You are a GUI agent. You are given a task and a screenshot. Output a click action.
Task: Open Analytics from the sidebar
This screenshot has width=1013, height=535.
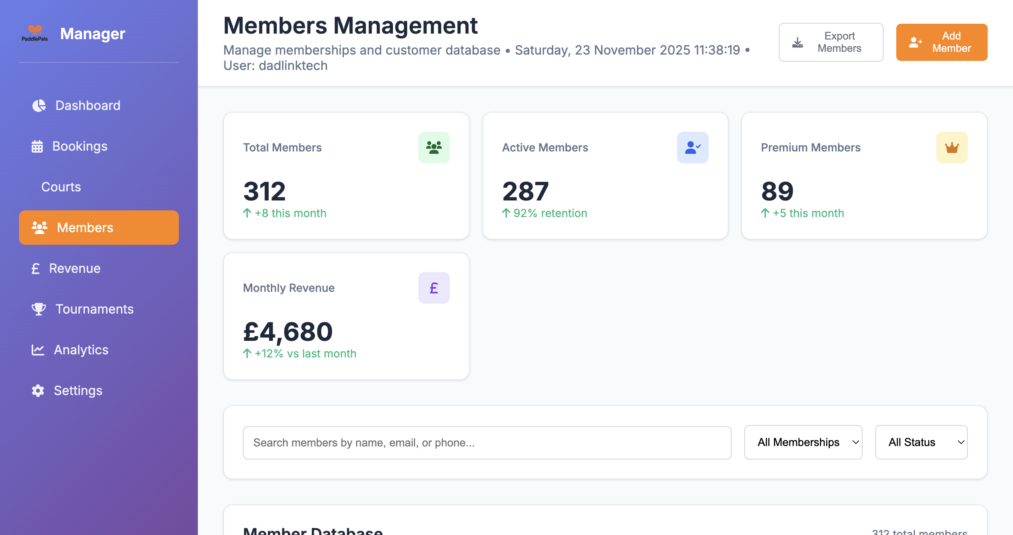point(99,350)
